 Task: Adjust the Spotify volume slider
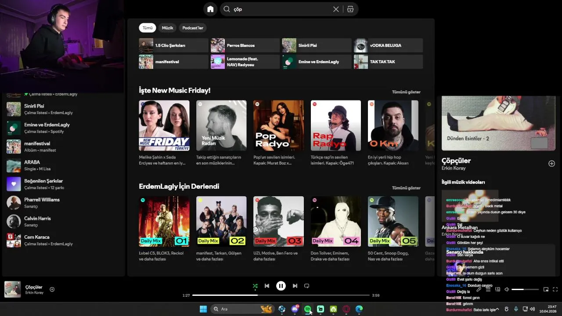point(525,289)
